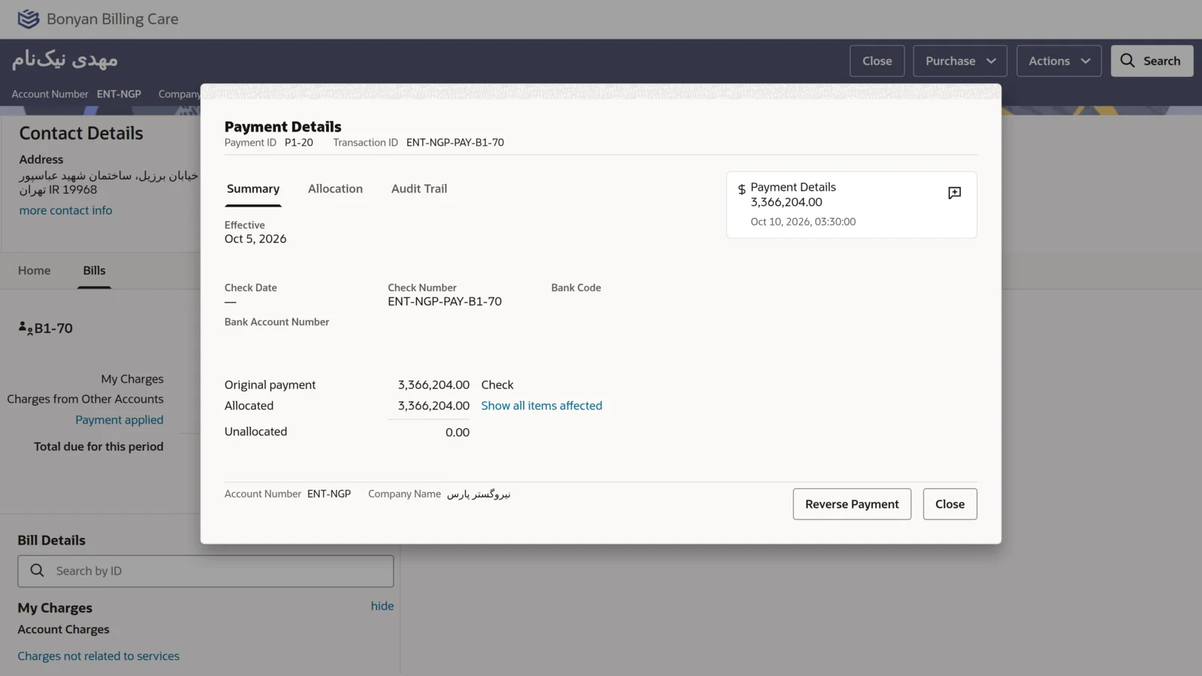Click the Charges from Other Accounts label
1202x676 pixels.
coord(85,399)
